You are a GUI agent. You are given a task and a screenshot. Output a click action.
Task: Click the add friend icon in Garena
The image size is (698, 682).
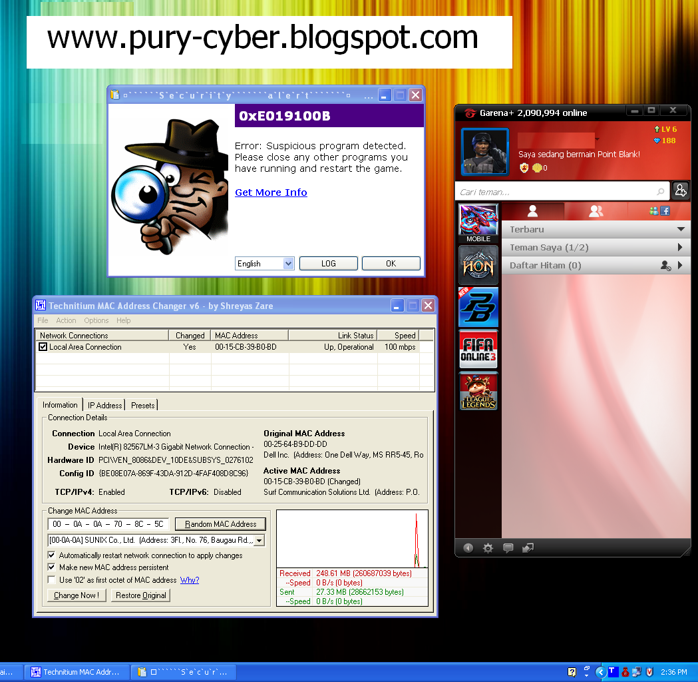click(x=681, y=190)
